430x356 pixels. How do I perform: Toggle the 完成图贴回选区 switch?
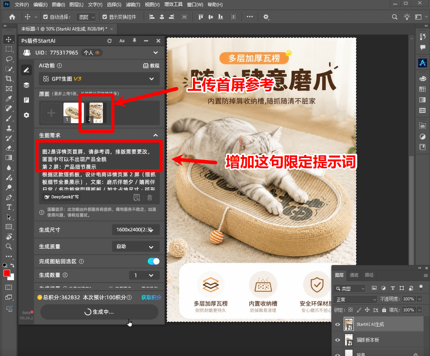click(x=153, y=261)
